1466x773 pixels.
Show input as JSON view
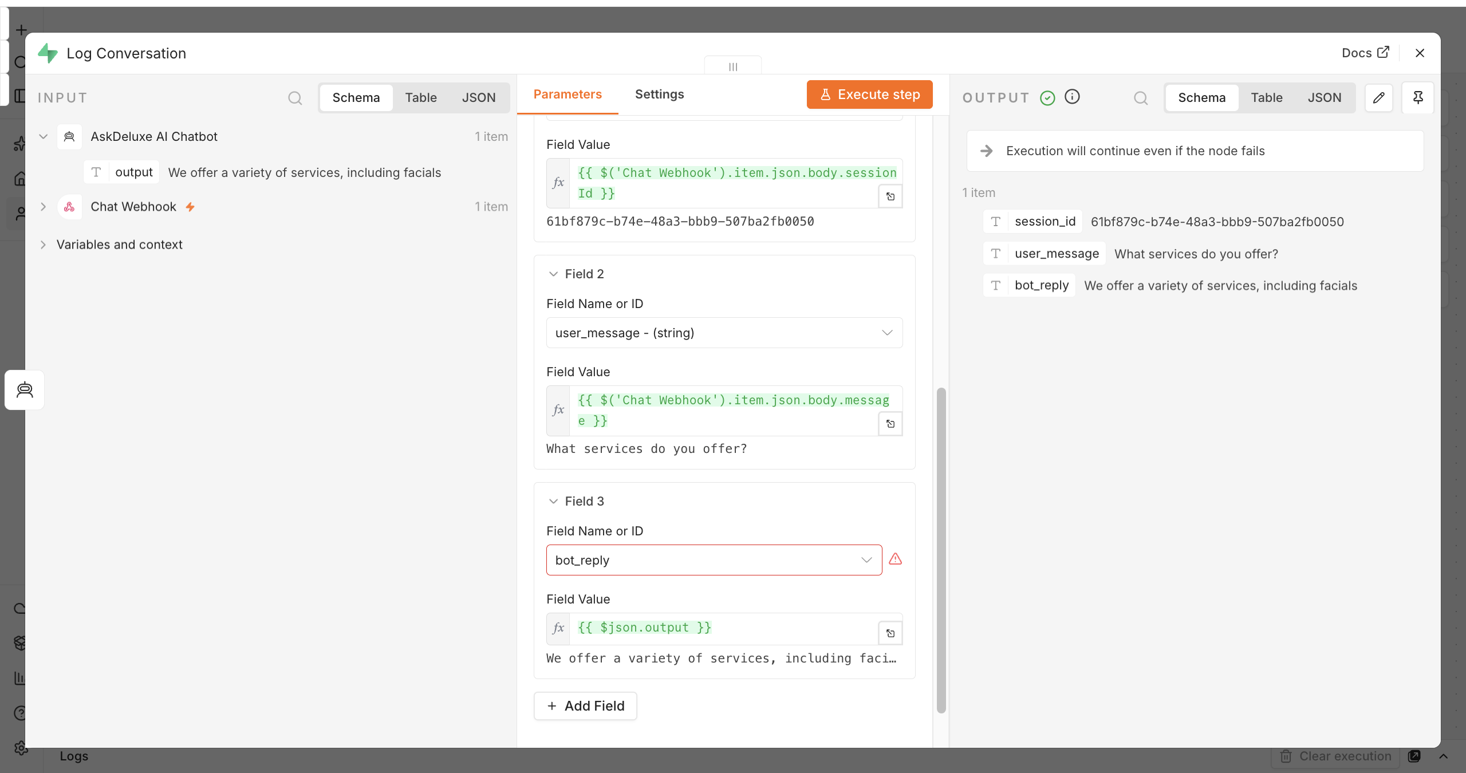[479, 97]
